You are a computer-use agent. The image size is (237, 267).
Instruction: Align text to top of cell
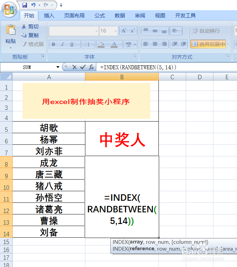tap(146, 31)
